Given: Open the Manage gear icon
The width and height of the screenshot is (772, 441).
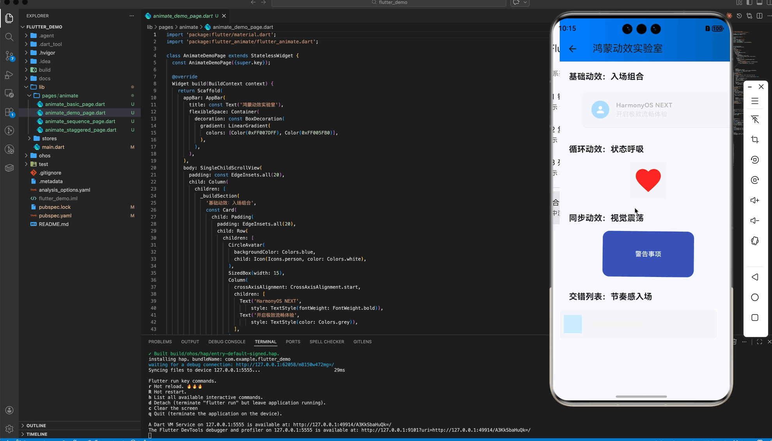Looking at the screenshot, I should 9,429.
